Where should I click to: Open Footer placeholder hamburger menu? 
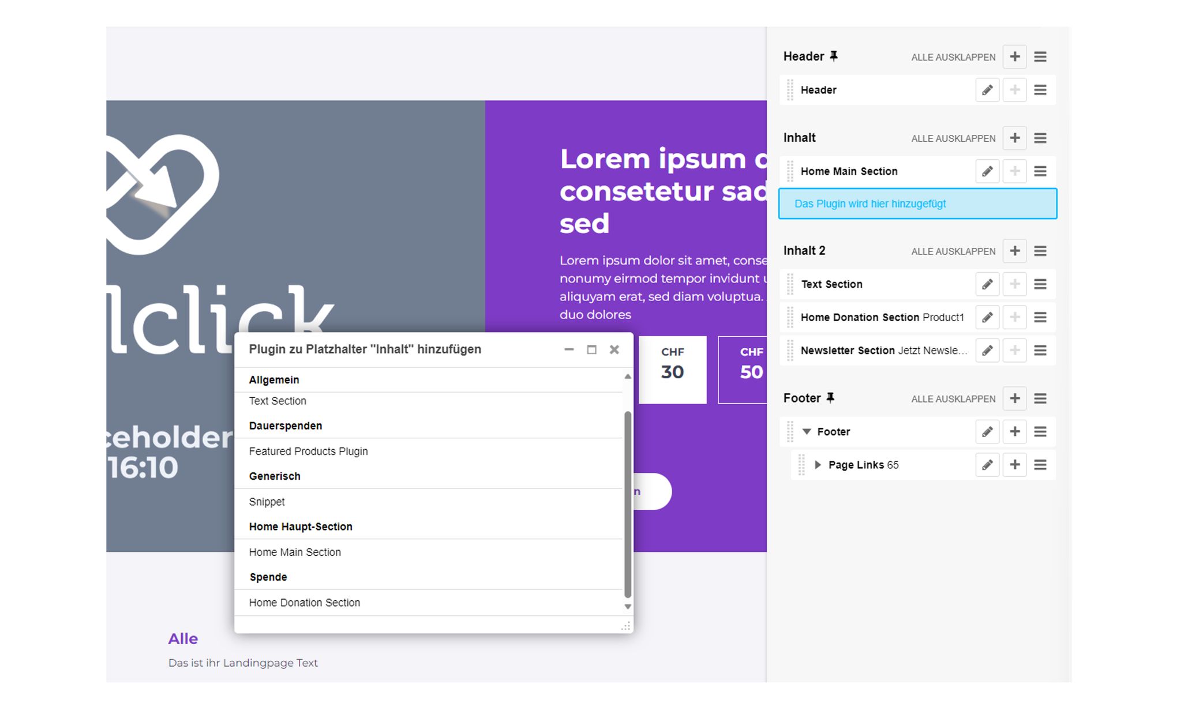pos(1040,398)
